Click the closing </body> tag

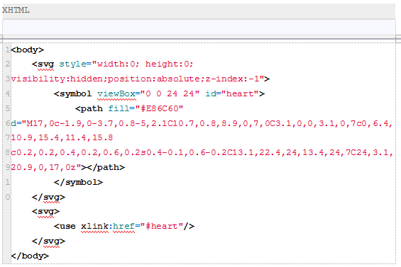(30, 256)
